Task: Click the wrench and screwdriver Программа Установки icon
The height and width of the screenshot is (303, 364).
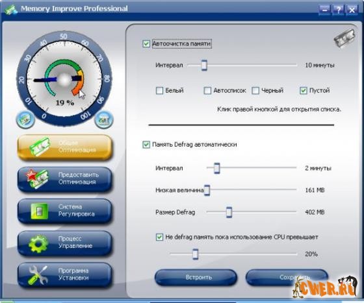Action: (x=38, y=275)
